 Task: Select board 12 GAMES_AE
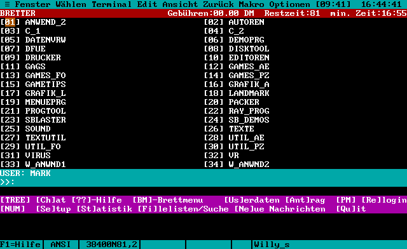237,67
